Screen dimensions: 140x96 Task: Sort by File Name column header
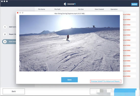point(41,9)
